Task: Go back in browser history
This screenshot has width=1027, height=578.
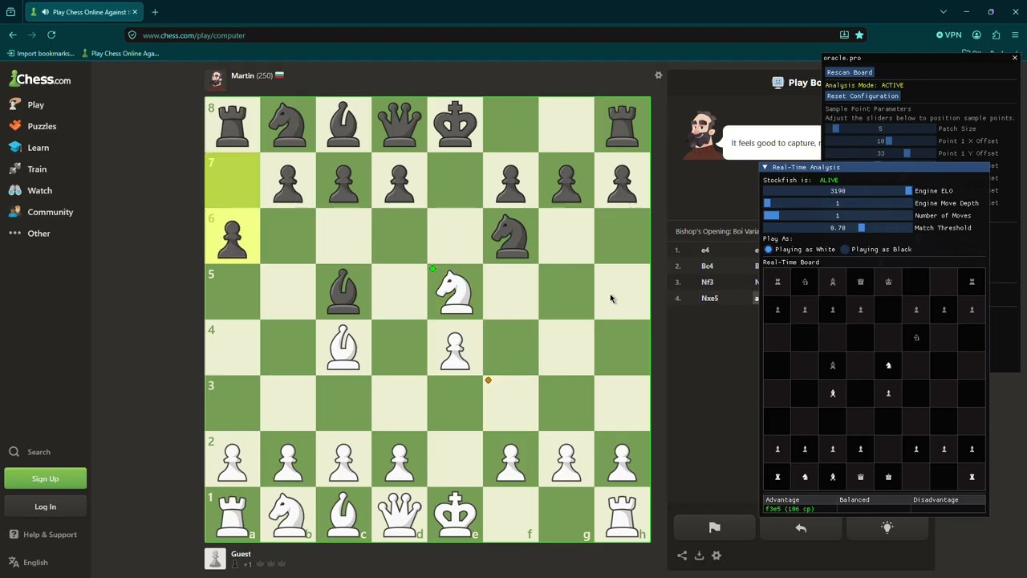Action: (13, 35)
